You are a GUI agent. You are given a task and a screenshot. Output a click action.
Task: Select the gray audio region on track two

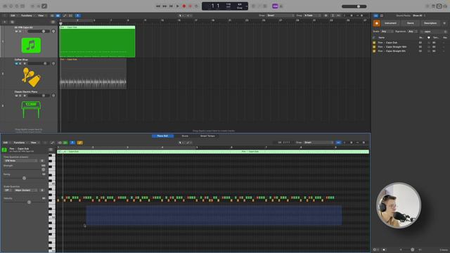pyautogui.click(x=94, y=73)
